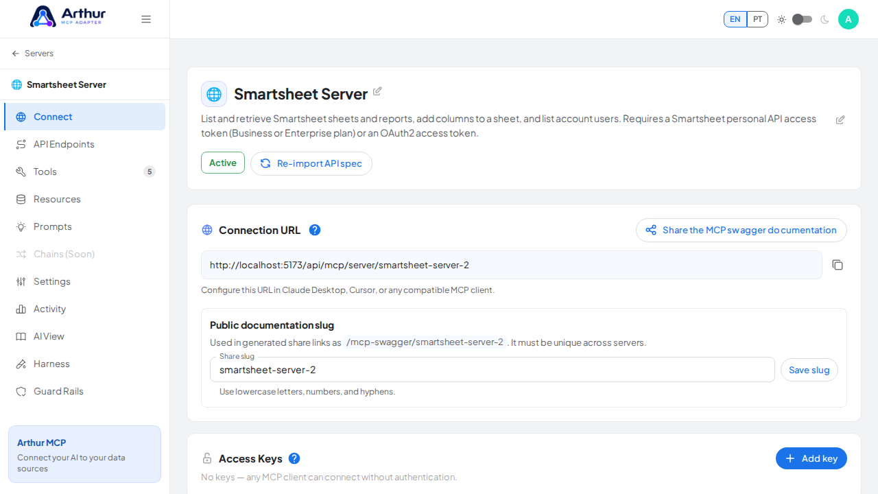Open Tools section in sidebar
The image size is (878, 494).
click(84, 172)
